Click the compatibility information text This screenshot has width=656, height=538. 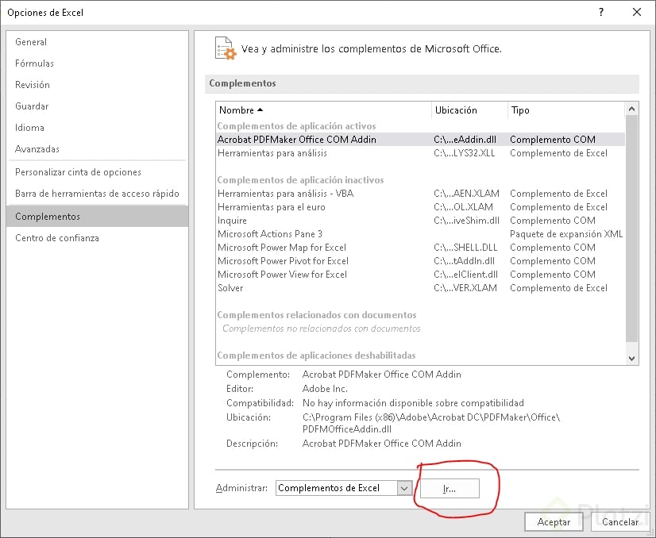(413, 403)
